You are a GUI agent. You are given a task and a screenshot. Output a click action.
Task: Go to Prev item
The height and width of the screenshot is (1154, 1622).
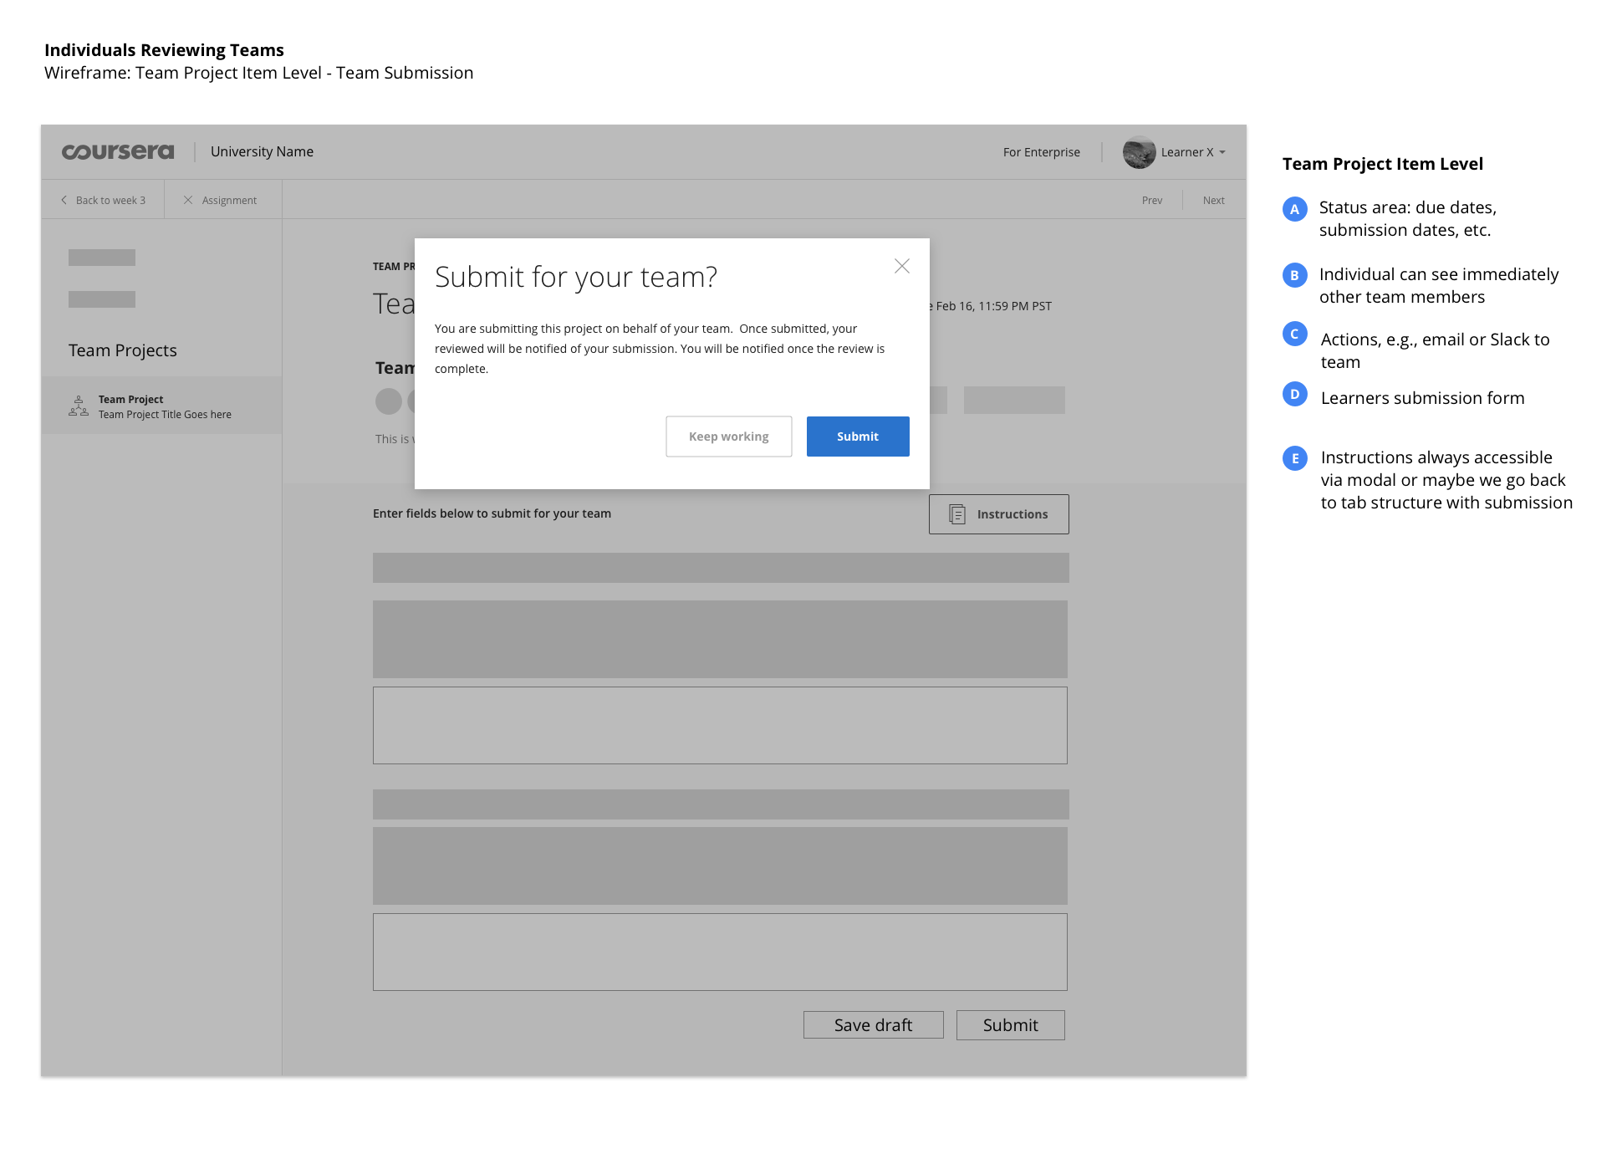tap(1152, 201)
